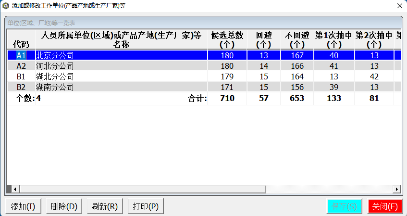Click the 删除(D) button
Image resolution: width=407 pixels, height=216 pixels.
(x=64, y=207)
